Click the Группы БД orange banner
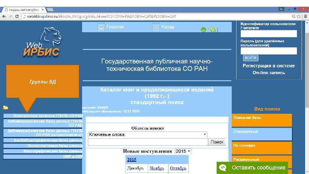Screen dimensions: 309x174 [x=42, y=82]
